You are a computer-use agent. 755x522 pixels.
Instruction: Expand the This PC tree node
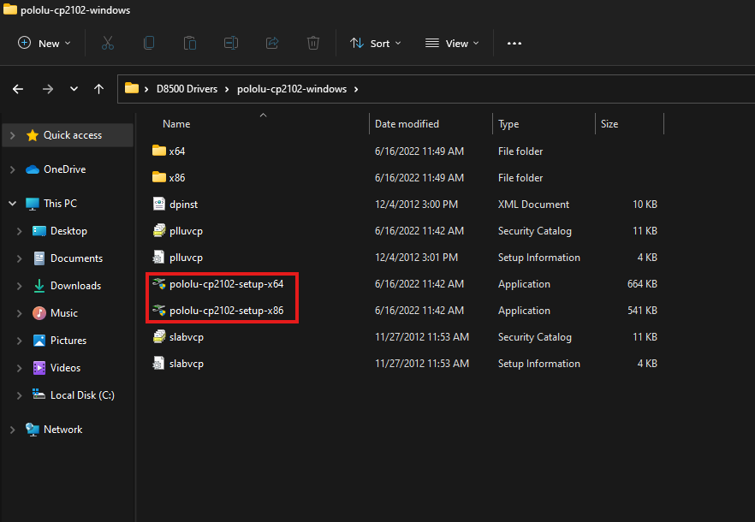[12, 204]
